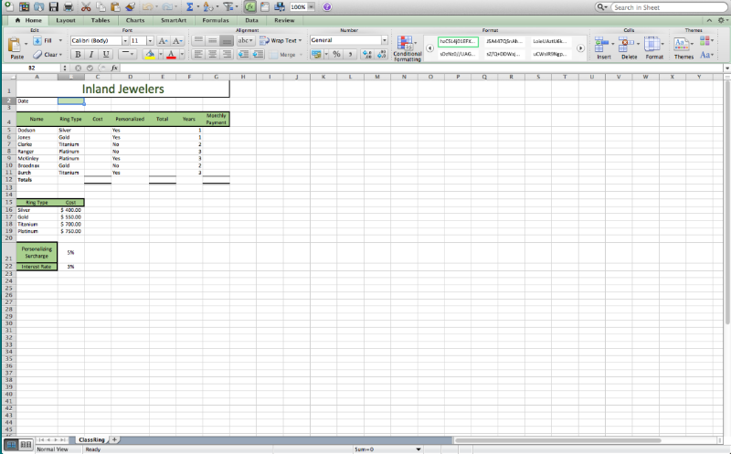The height and width of the screenshot is (454, 731).
Task: Apply the red font color
Action: [x=171, y=54]
